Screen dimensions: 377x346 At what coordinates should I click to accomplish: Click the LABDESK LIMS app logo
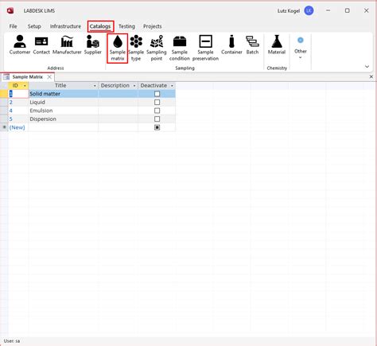[x=10, y=11]
